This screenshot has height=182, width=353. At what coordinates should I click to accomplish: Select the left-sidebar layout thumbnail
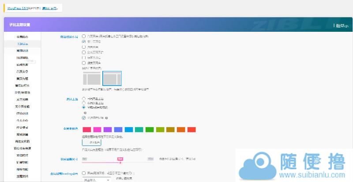(x=92, y=79)
